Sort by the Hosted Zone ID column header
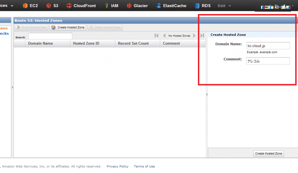Screen dimensions: 298x173 tap(93, 43)
